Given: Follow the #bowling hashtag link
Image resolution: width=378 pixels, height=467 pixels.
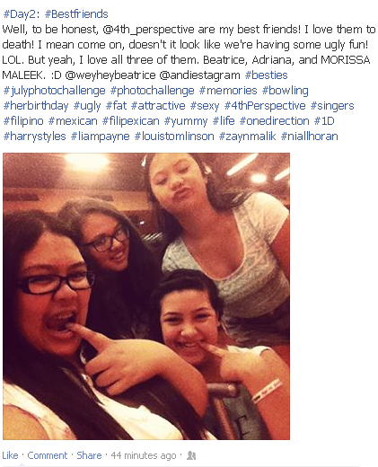Looking at the screenshot, I should (x=286, y=91).
